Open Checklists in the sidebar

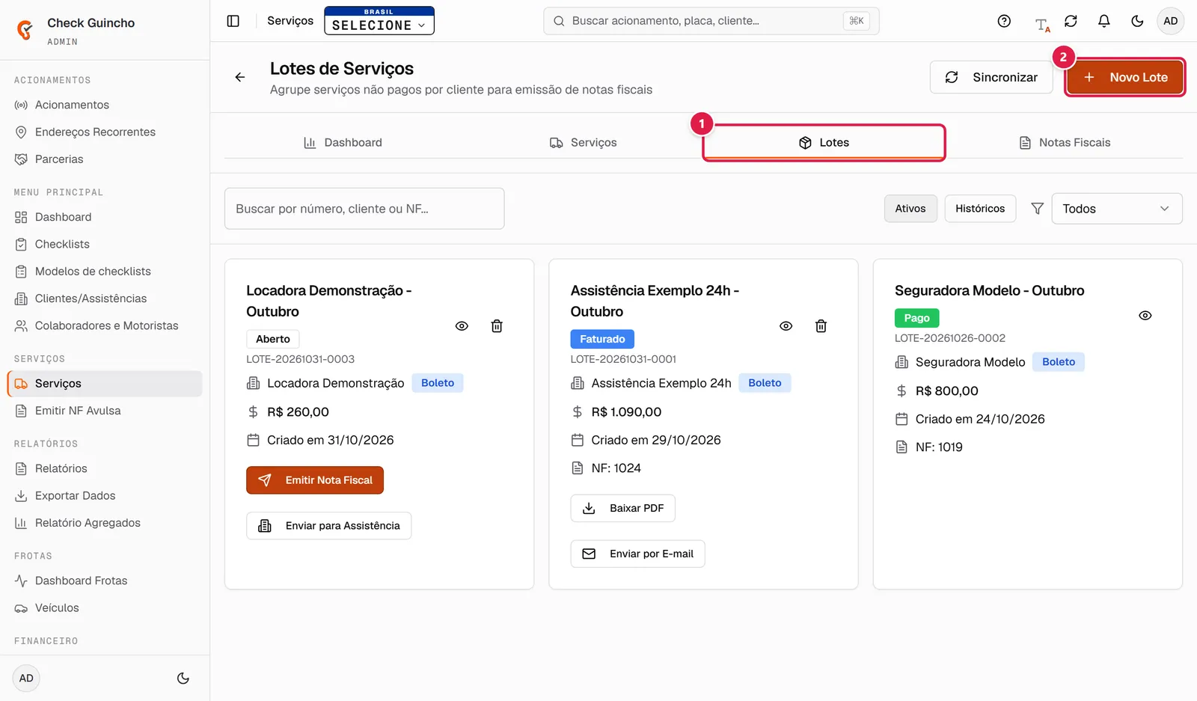[x=105, y=245]
